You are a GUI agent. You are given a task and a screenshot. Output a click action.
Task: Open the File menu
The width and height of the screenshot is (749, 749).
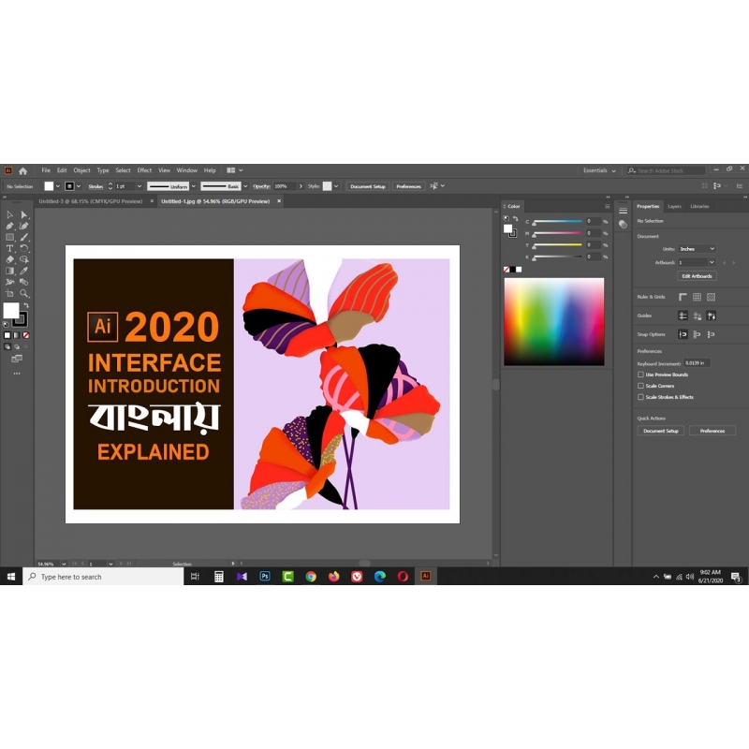pyautogui.click(x=46, y=170)
